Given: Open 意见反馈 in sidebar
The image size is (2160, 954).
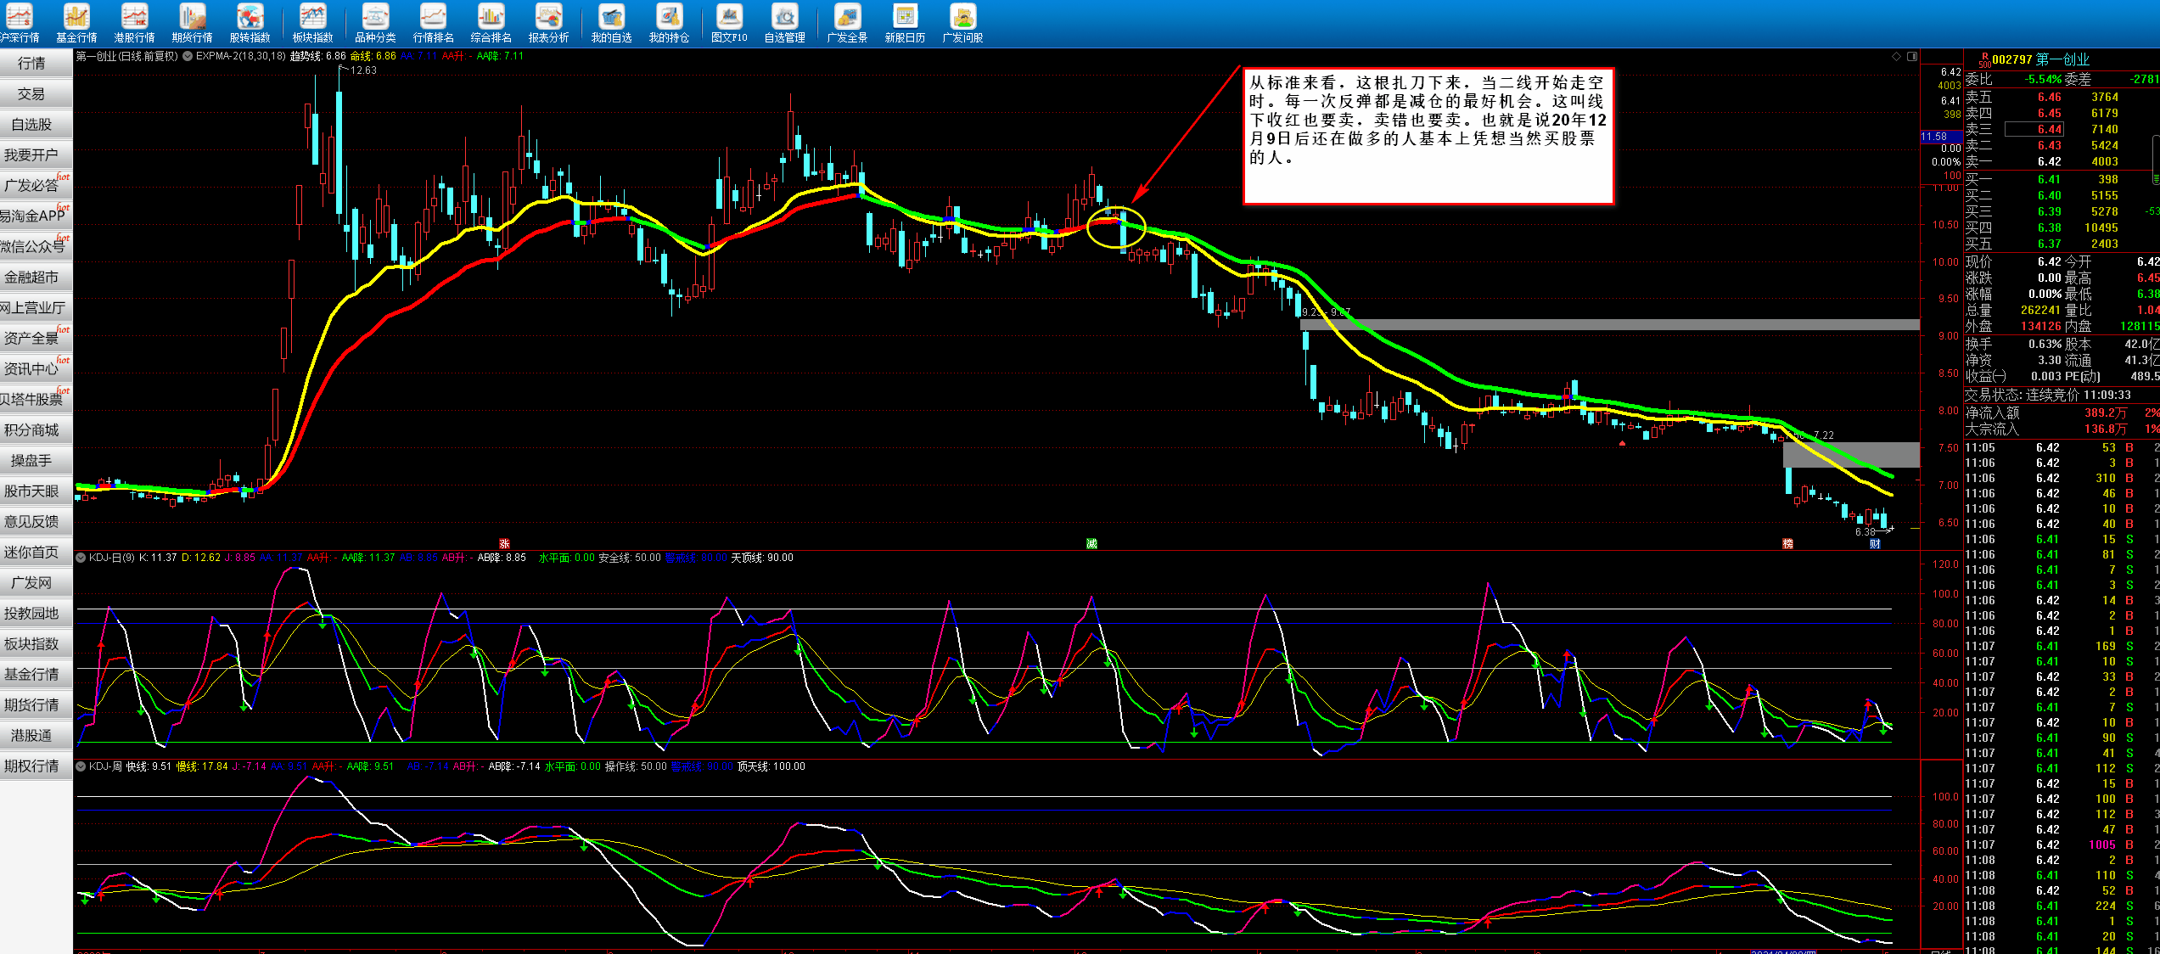Looking at the screenshot, I should click(x=36, y=522).
